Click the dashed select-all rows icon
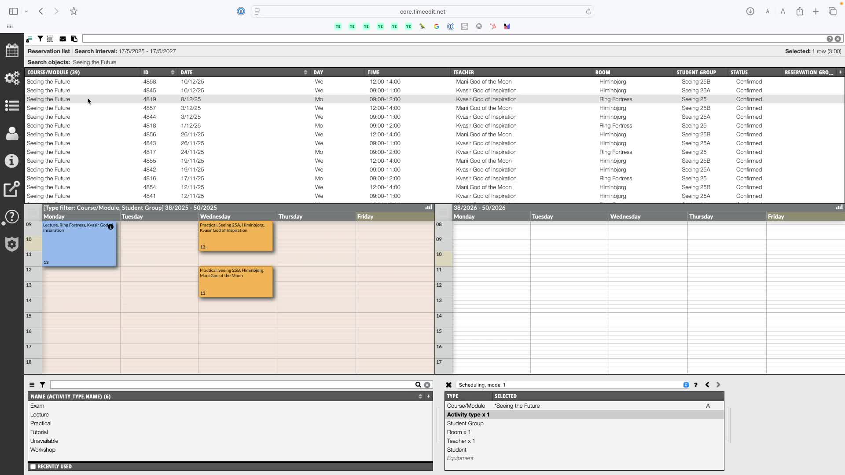This screenshot has width=845, height=475. click(50, 39)
